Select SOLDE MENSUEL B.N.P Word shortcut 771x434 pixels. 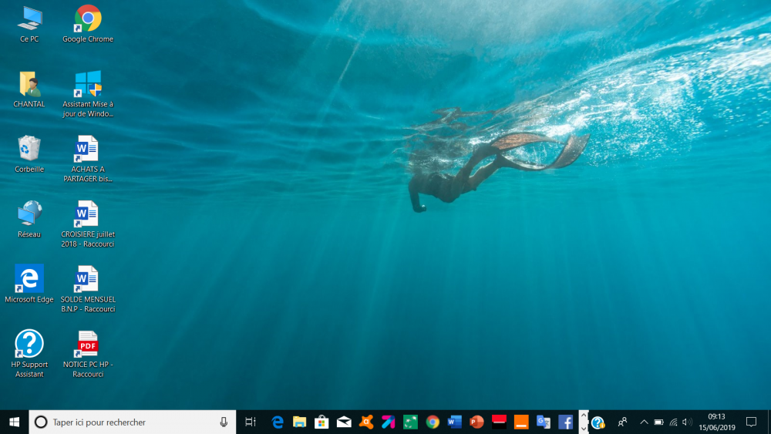(x=88, y=290)
